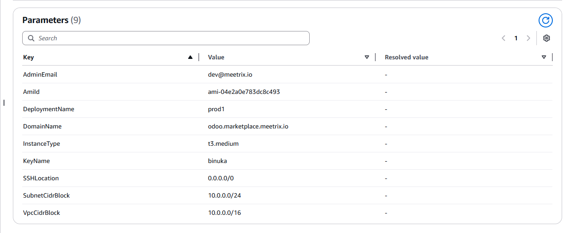Open table preferences gear icon

tap(547, 38)
